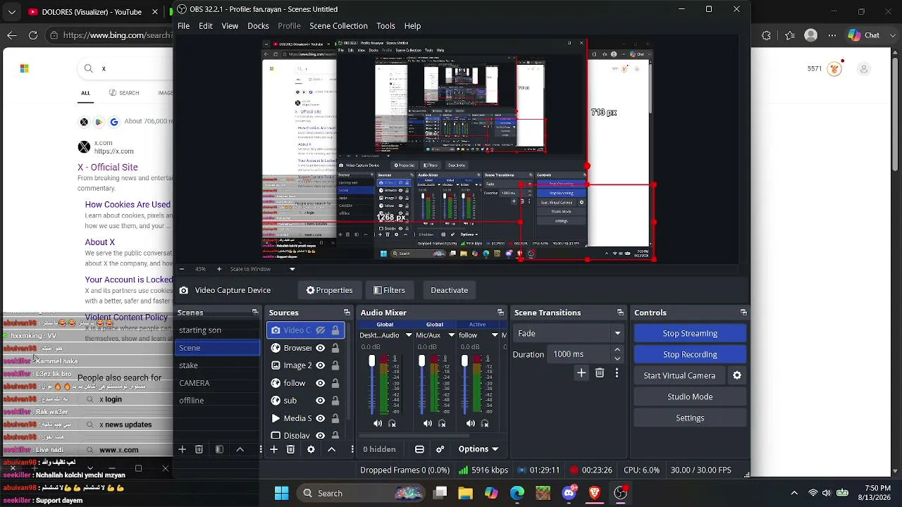
Task: Open the Tools menu in OBS
Action: click(385, 26)
